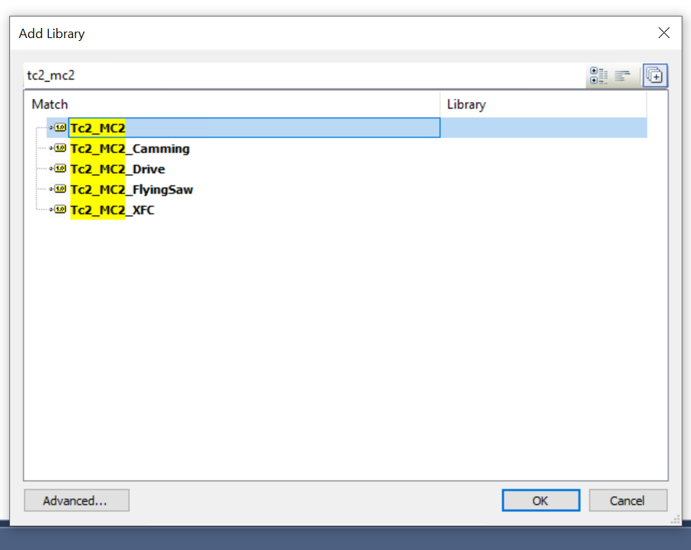Click the flat list view icon
The image size is (691, 550).
click(622, 76)
